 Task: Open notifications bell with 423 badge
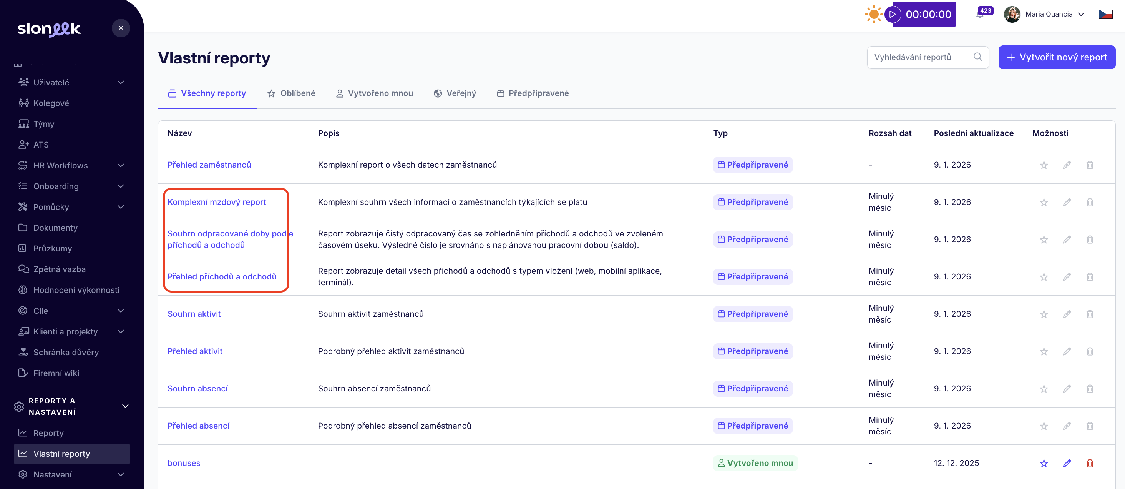pyautogui.click(x=981, y=15)
